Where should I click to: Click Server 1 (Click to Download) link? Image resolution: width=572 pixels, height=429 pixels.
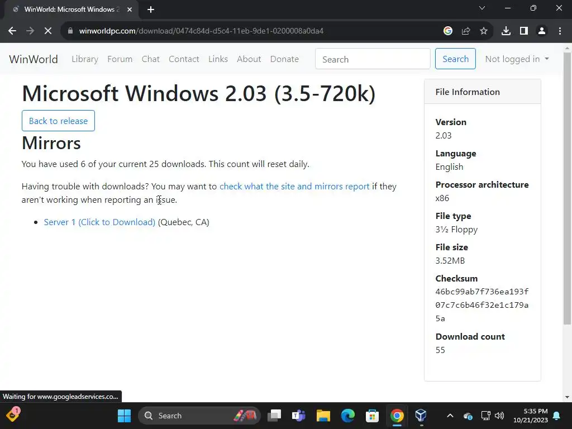99,222
